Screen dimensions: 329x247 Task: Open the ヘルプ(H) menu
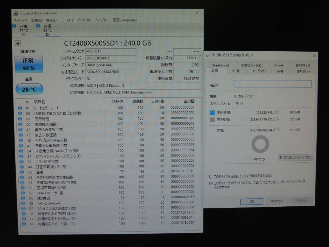[102, 20]
